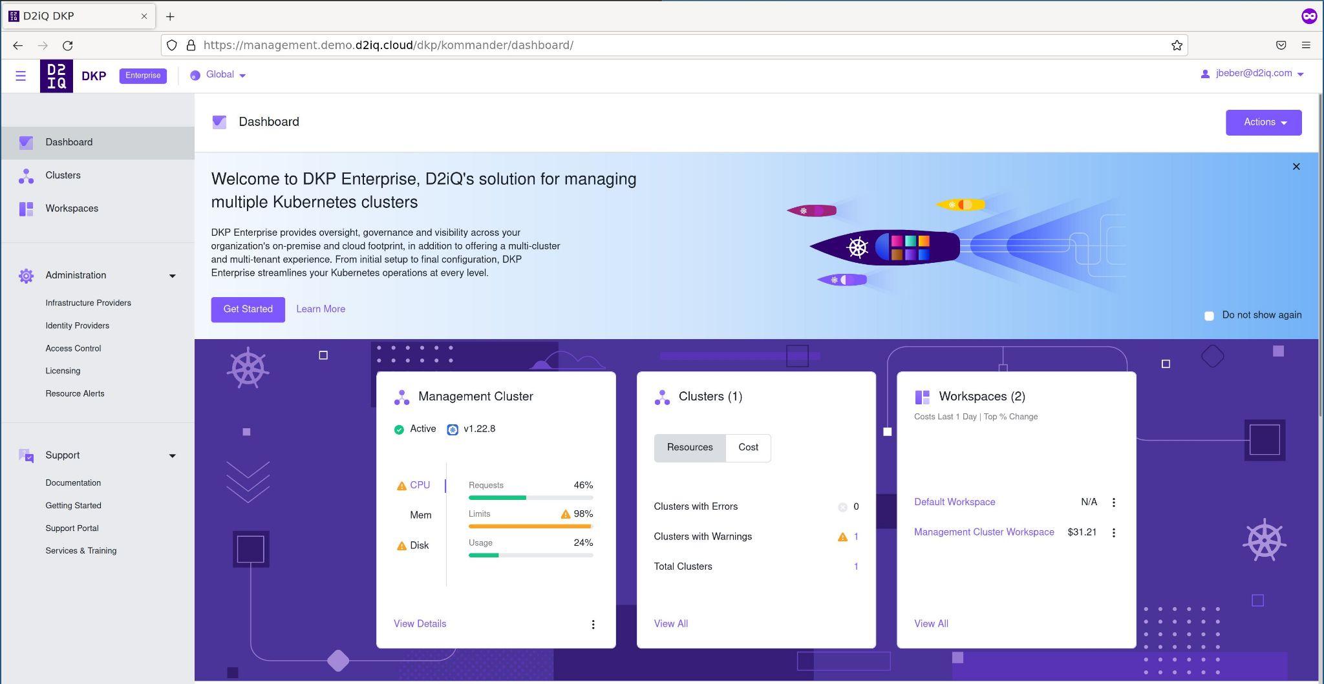The image size is (1324, 684).
Task: Switch clusters view to Resources
Action: click(690, 448)
